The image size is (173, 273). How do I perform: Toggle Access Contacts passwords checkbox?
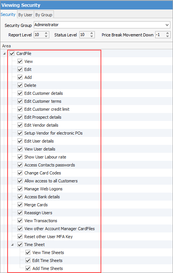[20, 165]
